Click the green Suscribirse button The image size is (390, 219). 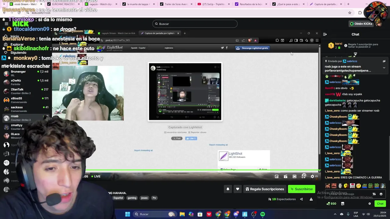pyautogui.click(x=302, y=189)
